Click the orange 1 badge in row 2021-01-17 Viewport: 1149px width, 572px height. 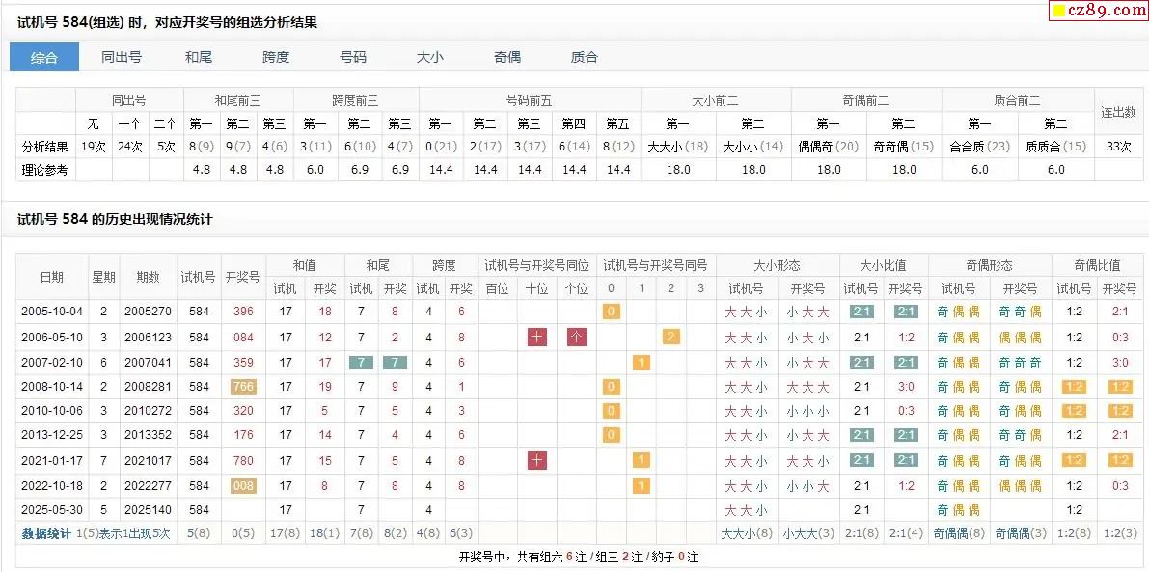point(642,460)
